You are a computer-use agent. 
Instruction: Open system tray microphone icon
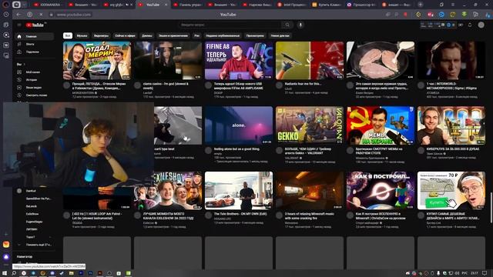pyautogui.click(x=438, y=273)
